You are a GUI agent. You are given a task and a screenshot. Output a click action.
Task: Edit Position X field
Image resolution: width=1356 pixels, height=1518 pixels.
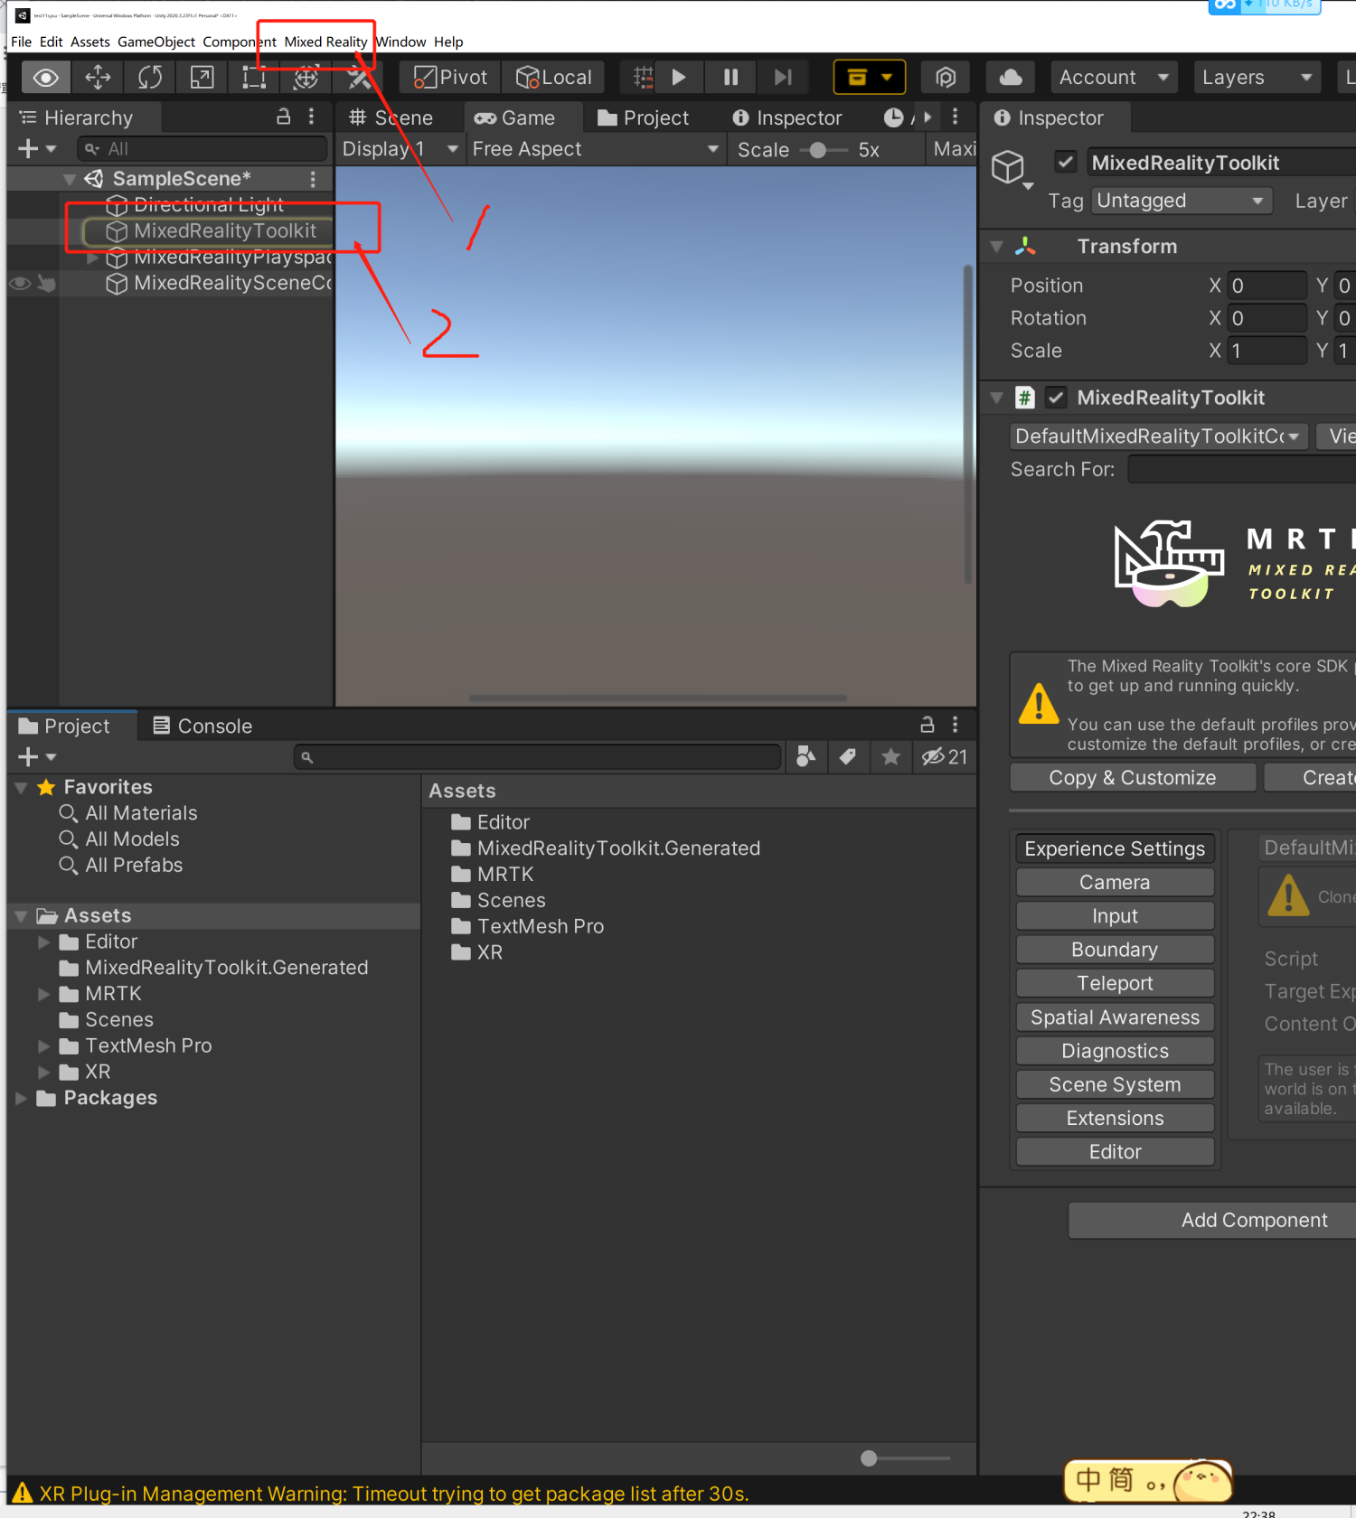tap(1267, 286)
